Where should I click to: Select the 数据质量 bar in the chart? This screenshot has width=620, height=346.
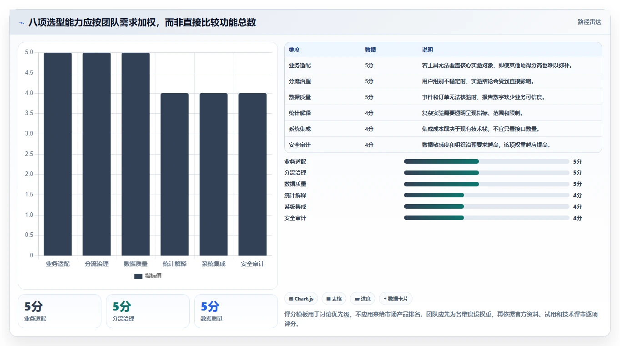pyautogui.click(x=136, y=154)
